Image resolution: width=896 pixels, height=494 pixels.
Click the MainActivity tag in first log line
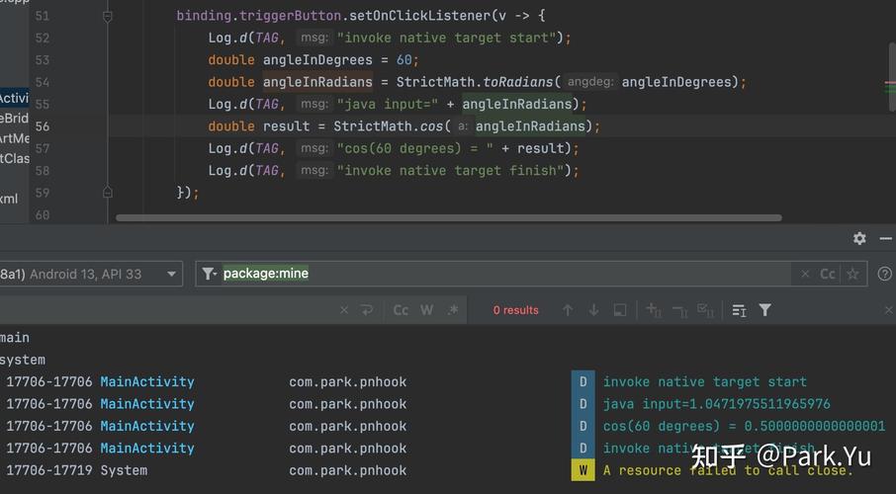[146, 381]
